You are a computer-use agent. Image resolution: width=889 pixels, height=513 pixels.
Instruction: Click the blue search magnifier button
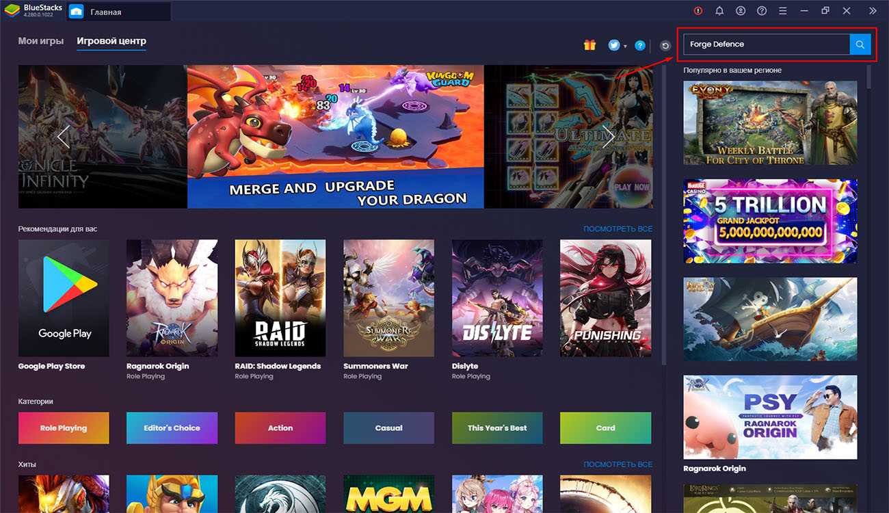(x=860, y=44)
